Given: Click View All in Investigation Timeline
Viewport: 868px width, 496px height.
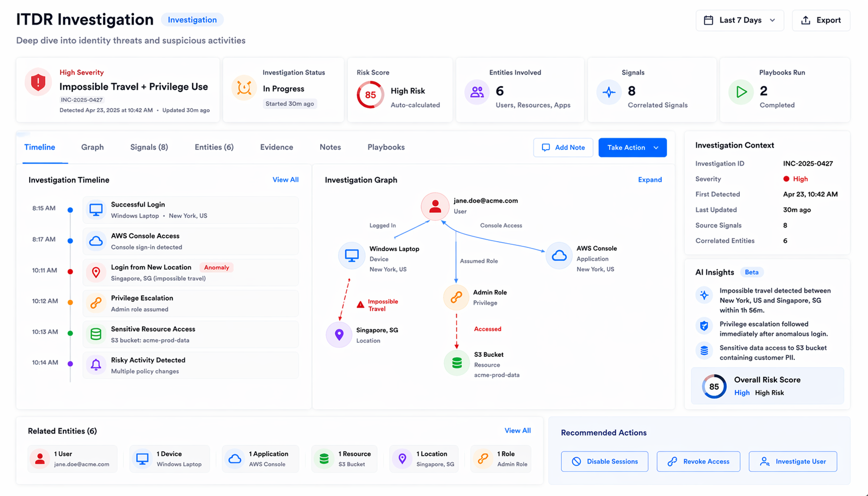Looking at the screenshot, I should coord(285,180).
